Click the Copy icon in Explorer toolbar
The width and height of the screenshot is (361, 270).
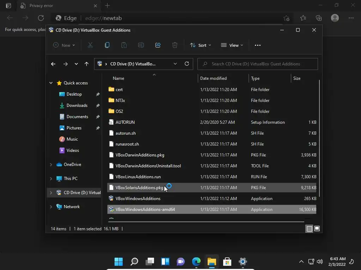click(107, 45)
